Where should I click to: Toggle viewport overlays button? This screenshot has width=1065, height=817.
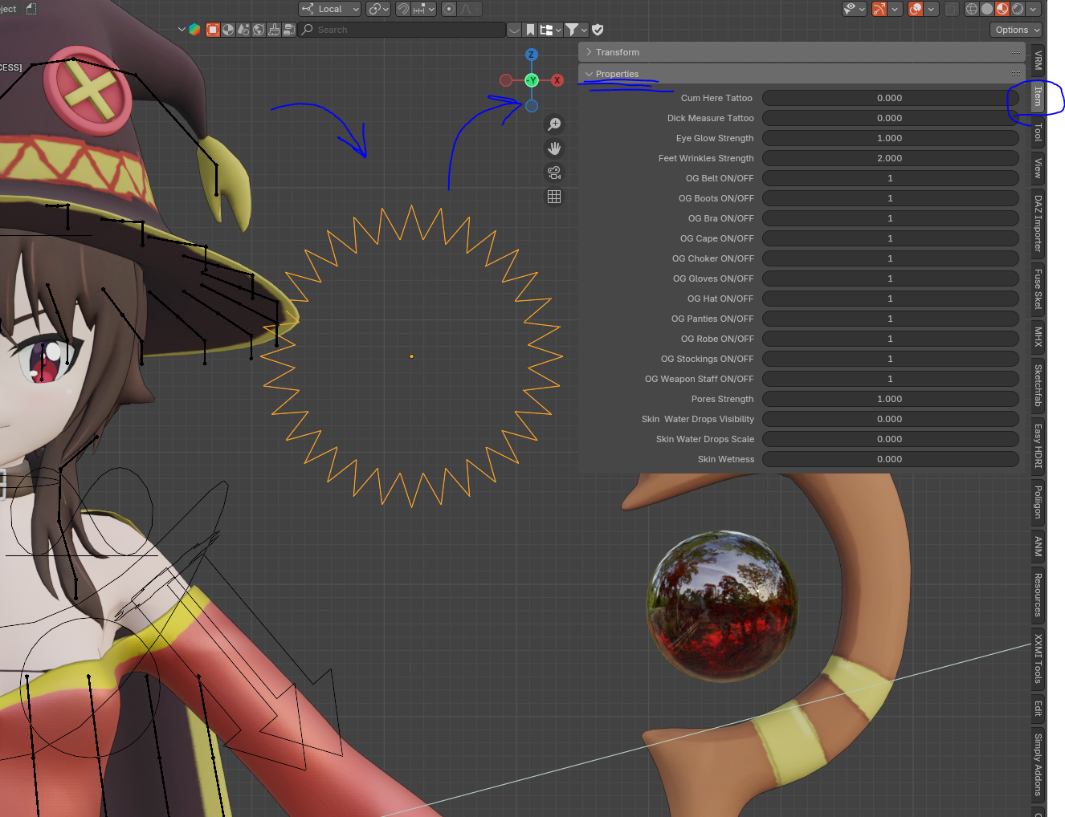[916, 9]
